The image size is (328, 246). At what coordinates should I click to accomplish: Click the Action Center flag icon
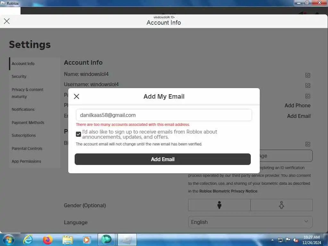pos(288,240)
